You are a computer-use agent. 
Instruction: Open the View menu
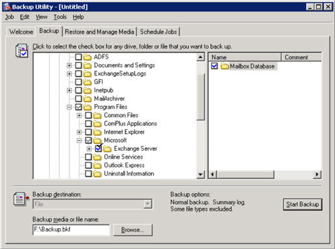(42, 17)
